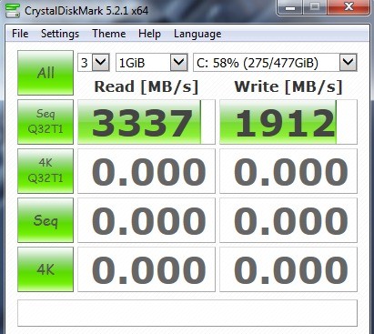Click the empty comment field at the bottom

coord(187,313)
